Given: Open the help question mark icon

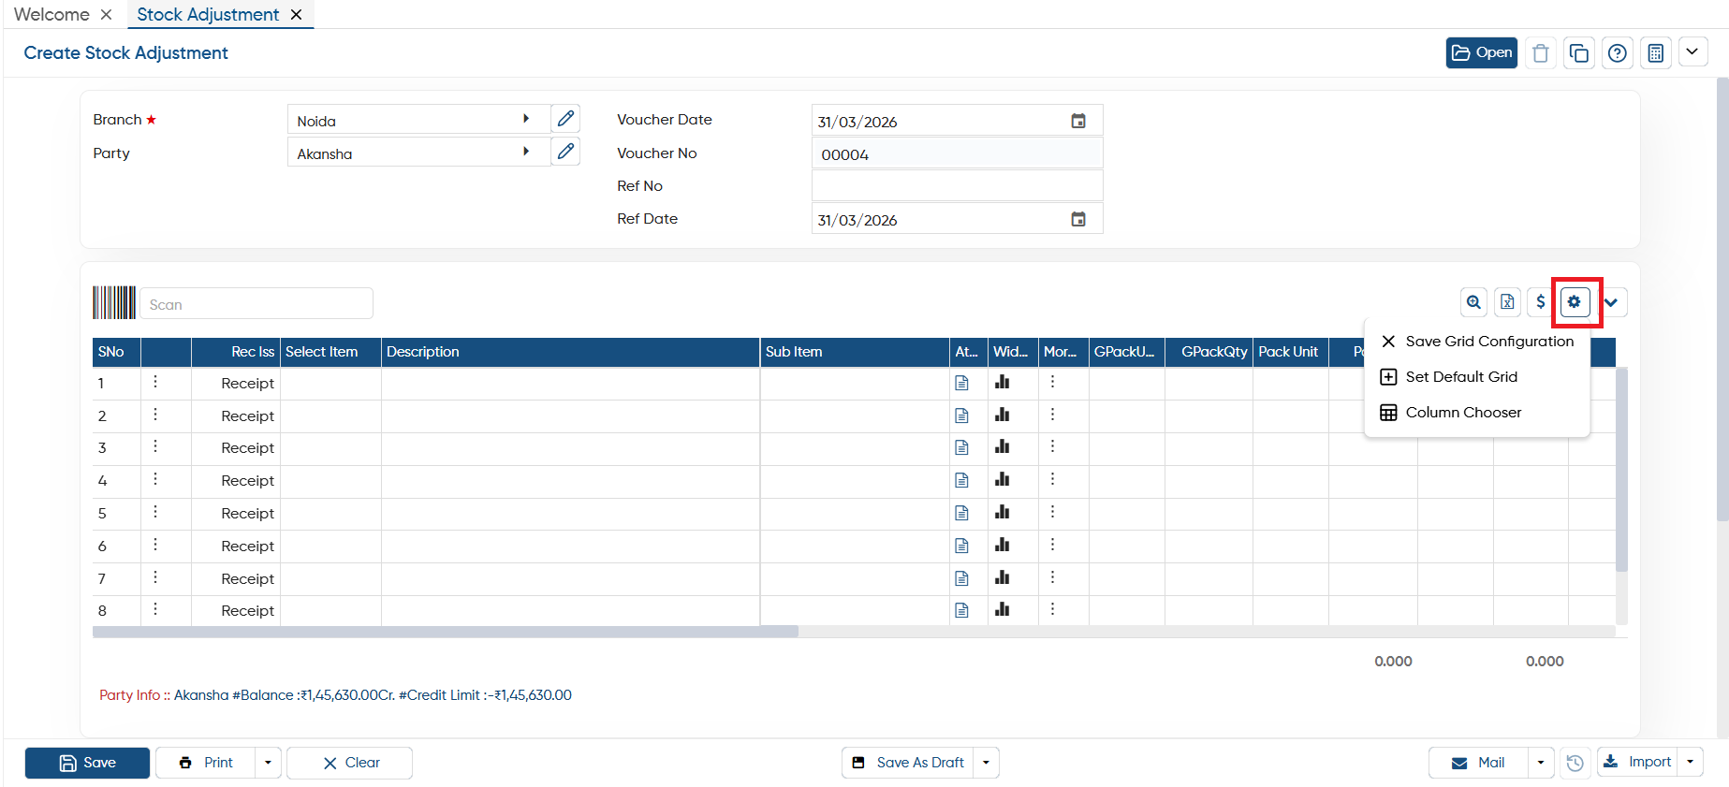Looking at the screenshot, I should 1618,53.
